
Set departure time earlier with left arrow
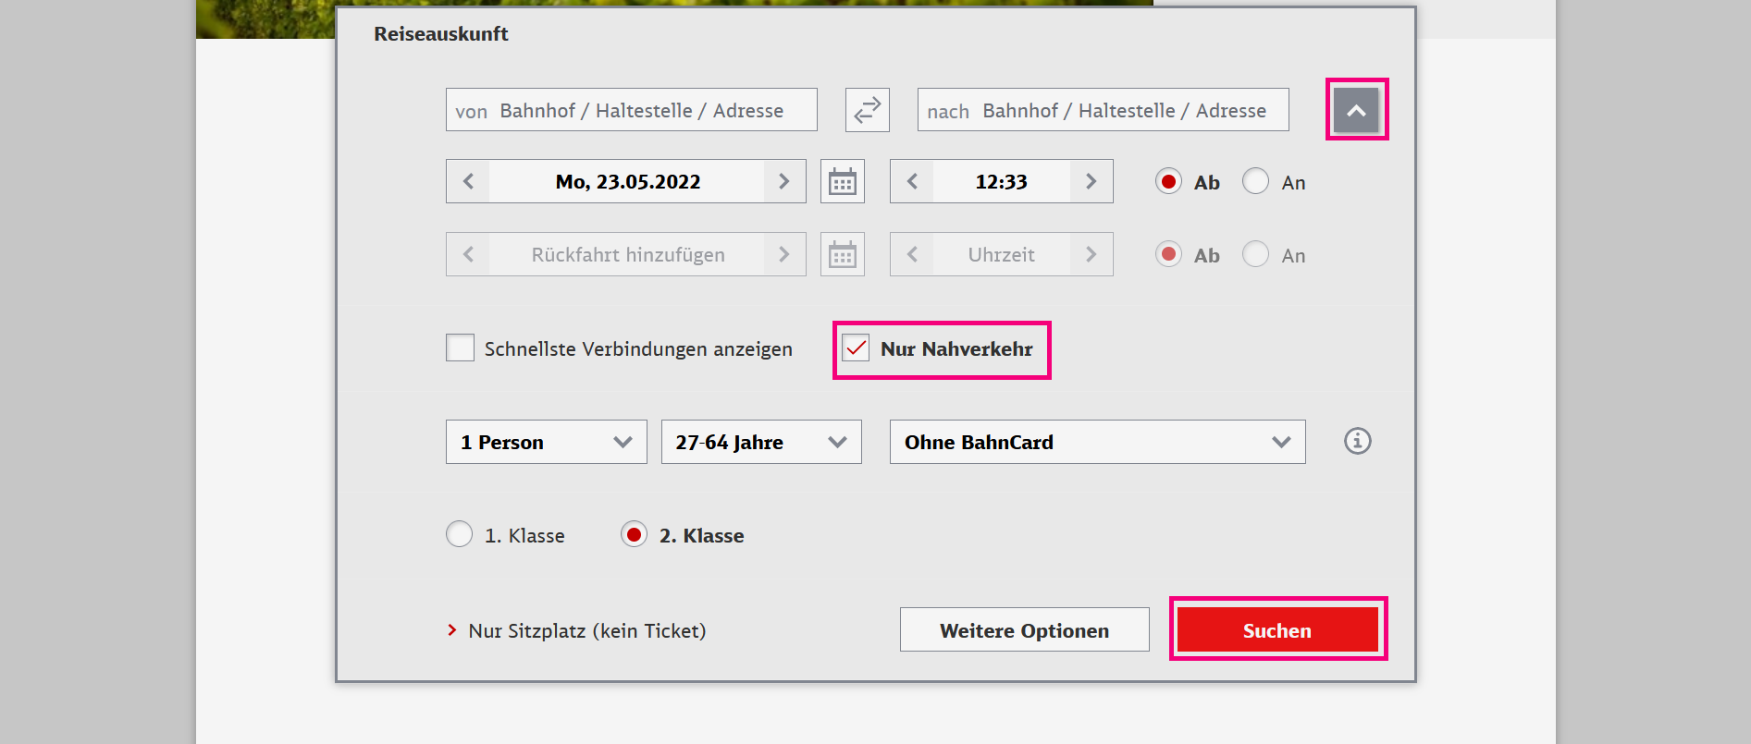tap(913, 182)
